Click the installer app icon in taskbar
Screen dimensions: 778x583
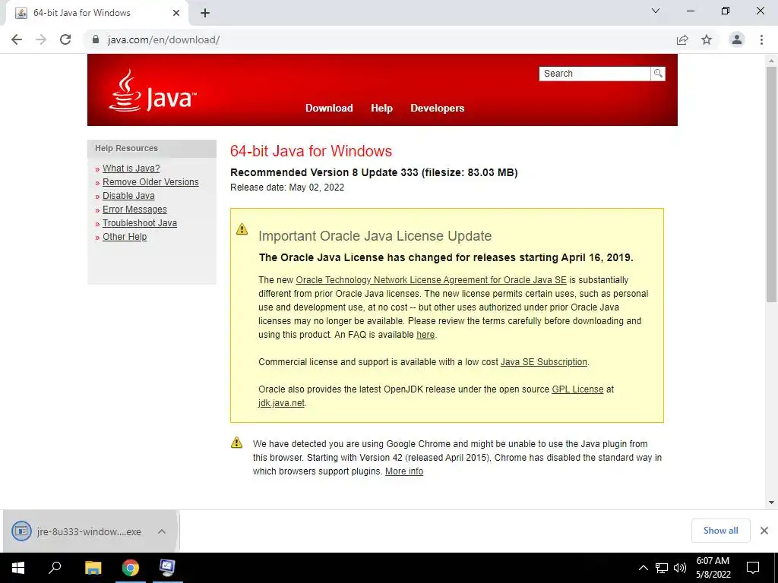pyautogui.click(x=167, y=568)
